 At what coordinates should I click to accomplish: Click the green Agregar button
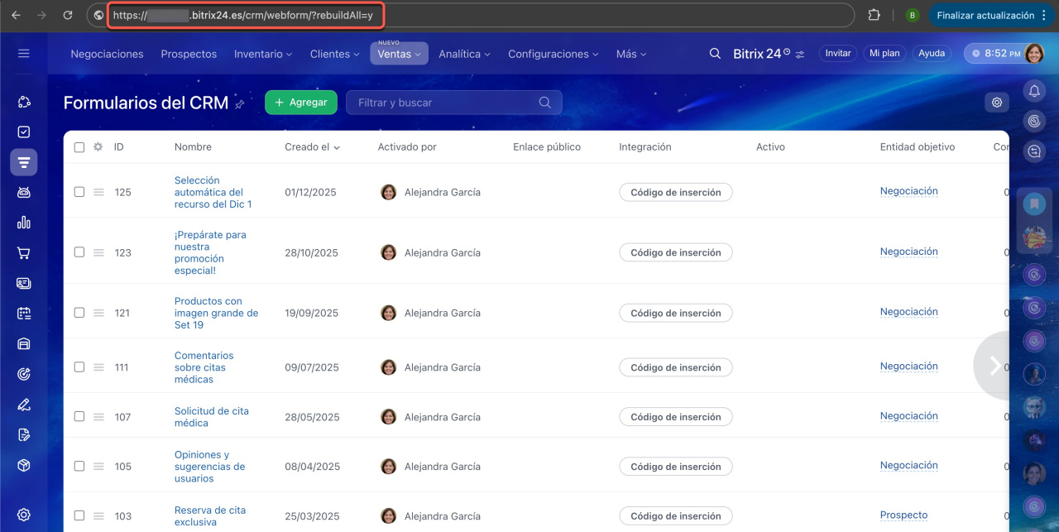point(301,103)
